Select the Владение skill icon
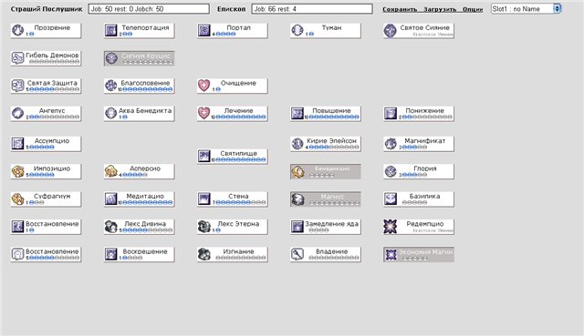Screen dimensions: 584x336 [x=297, y=254]
